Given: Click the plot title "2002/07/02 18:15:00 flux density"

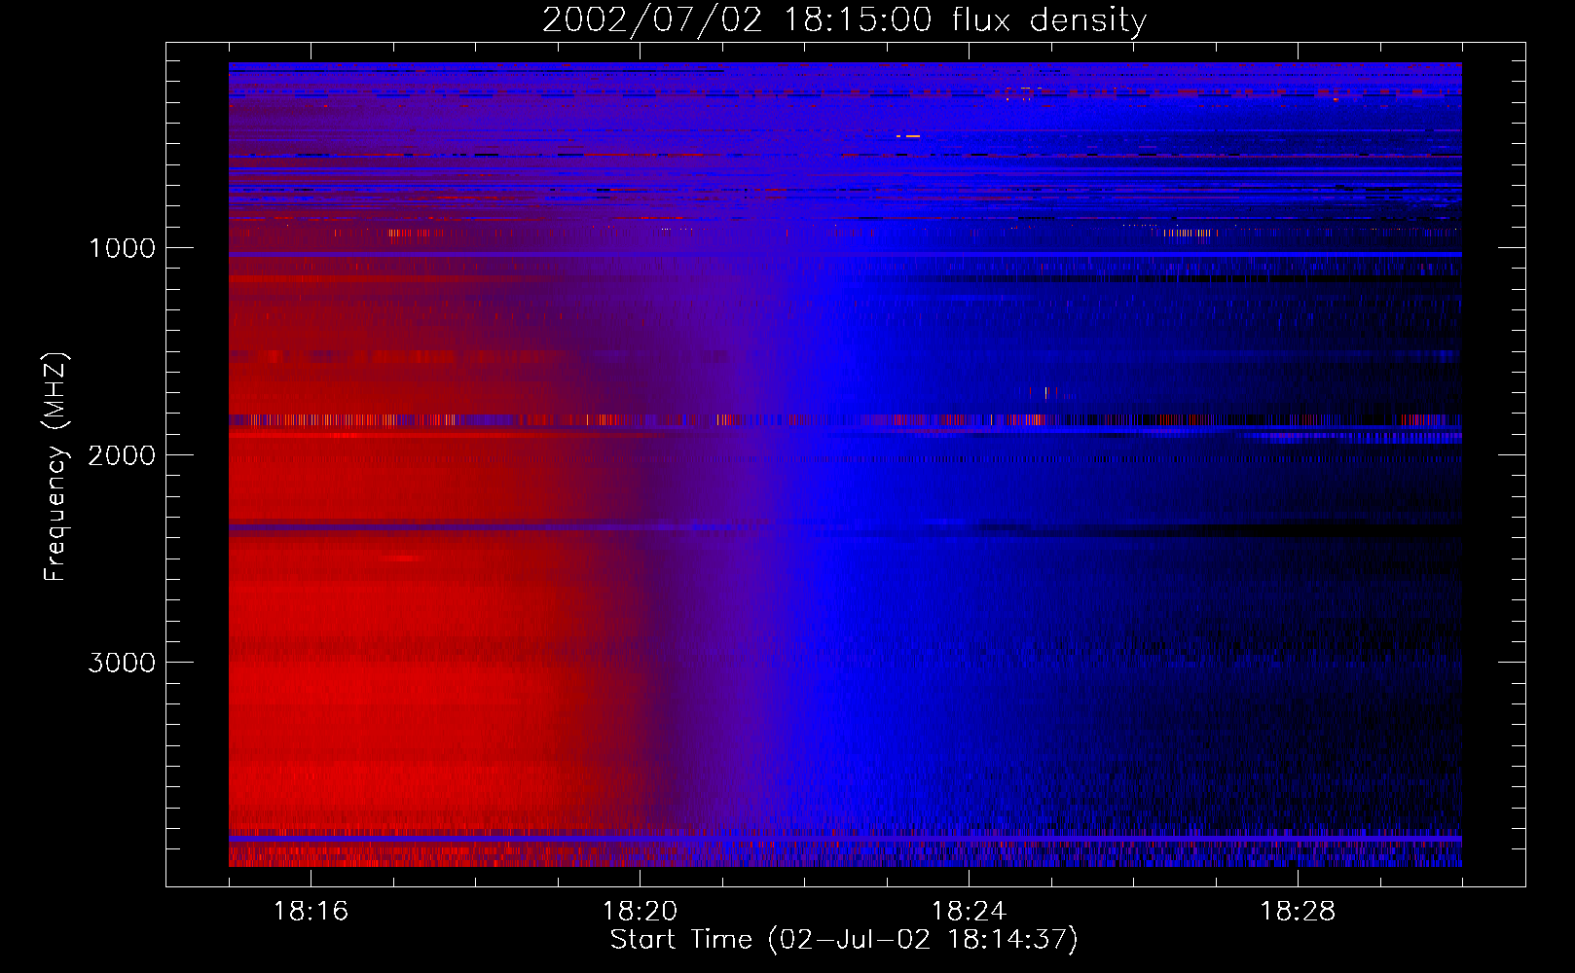Looking at the screenshot, I should click(844, 20).
